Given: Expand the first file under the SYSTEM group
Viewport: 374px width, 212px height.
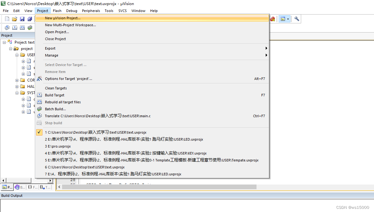Looking at the screenshot, I should pos(23,99).
